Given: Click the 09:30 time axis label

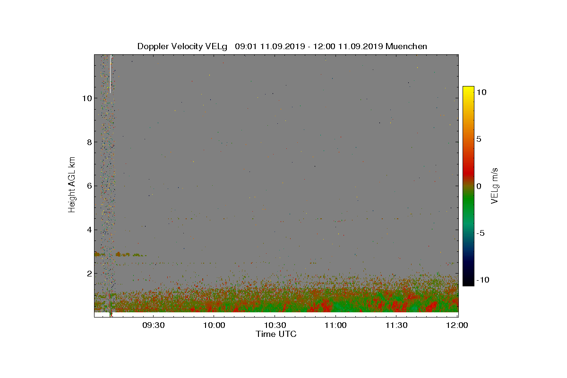Looking at the screenshot, I should (153, 325).
